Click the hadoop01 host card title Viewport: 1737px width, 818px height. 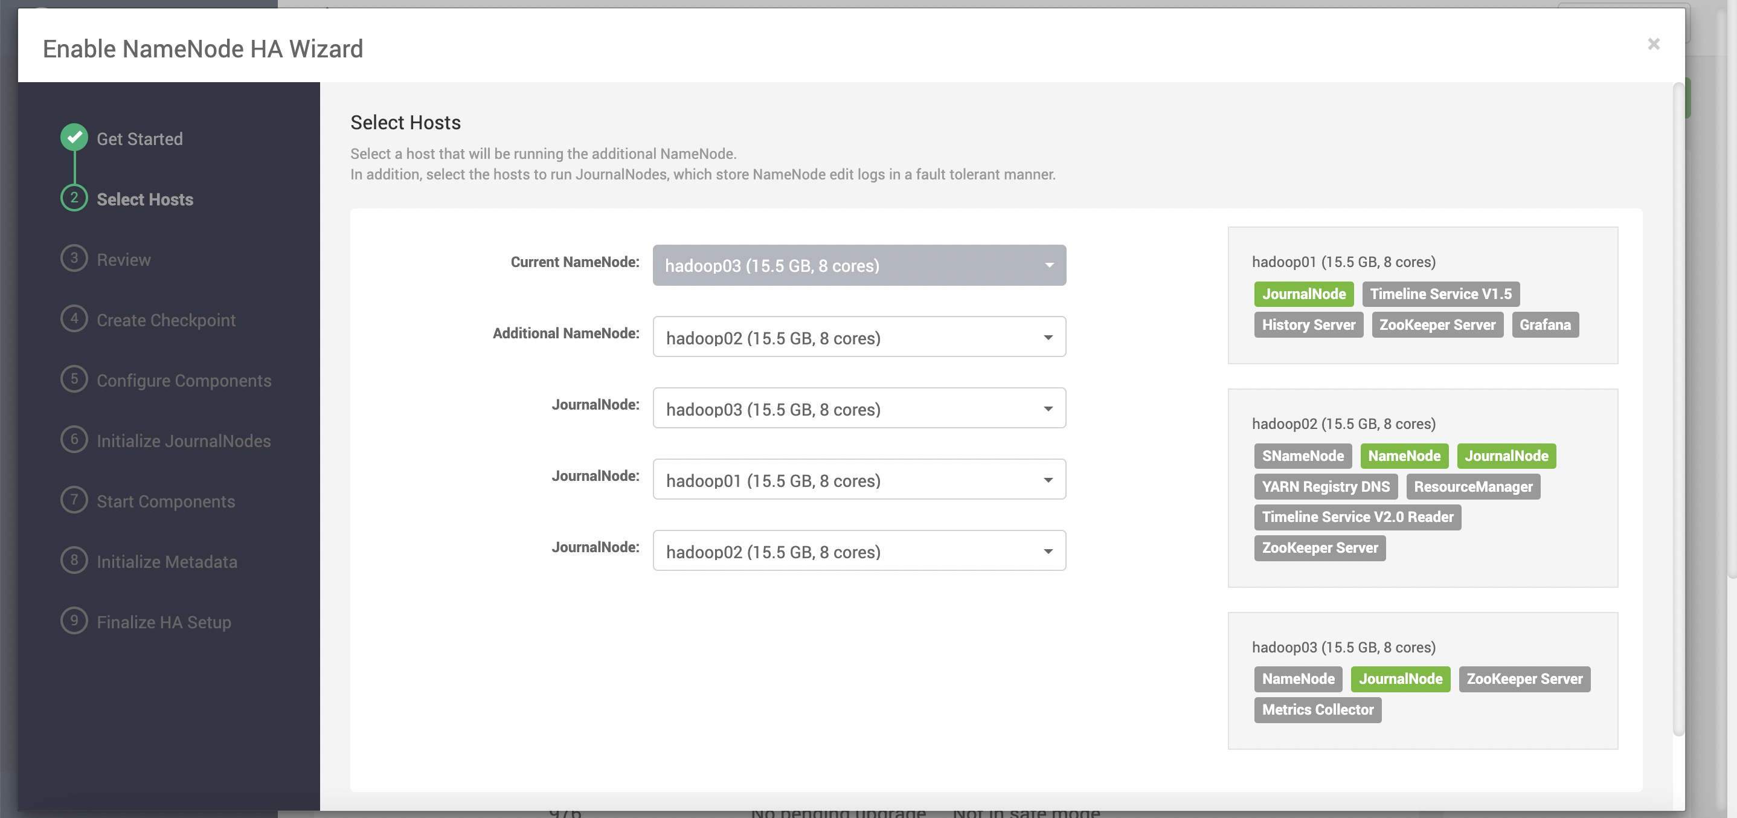point(1344,262)
